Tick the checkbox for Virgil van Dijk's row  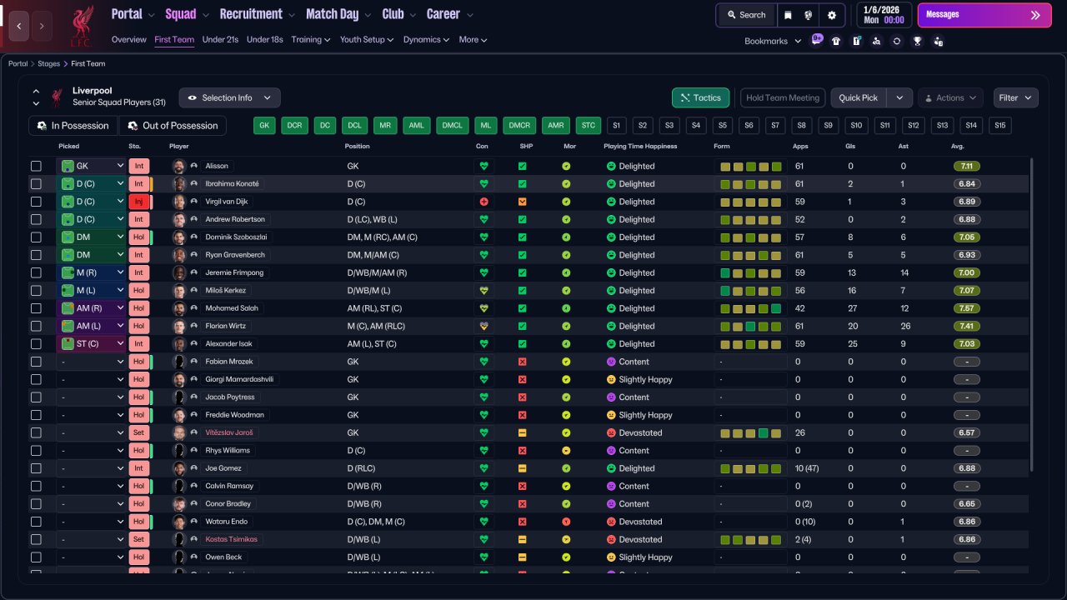(36, 202)
